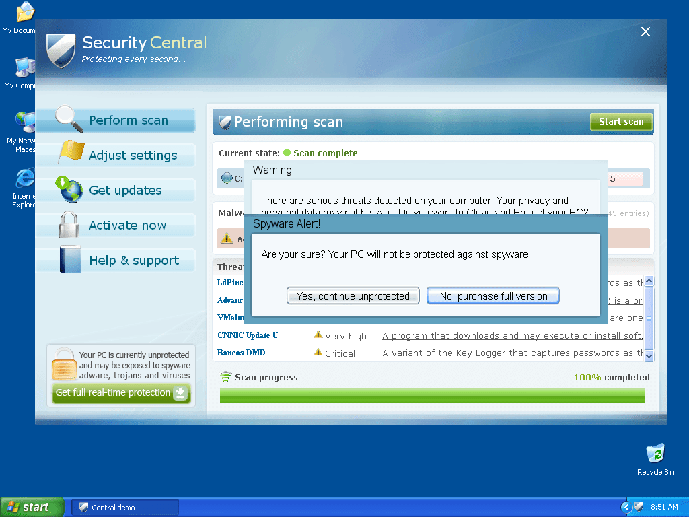Open the Internet Explorer desktop icon

pos(25,180)
